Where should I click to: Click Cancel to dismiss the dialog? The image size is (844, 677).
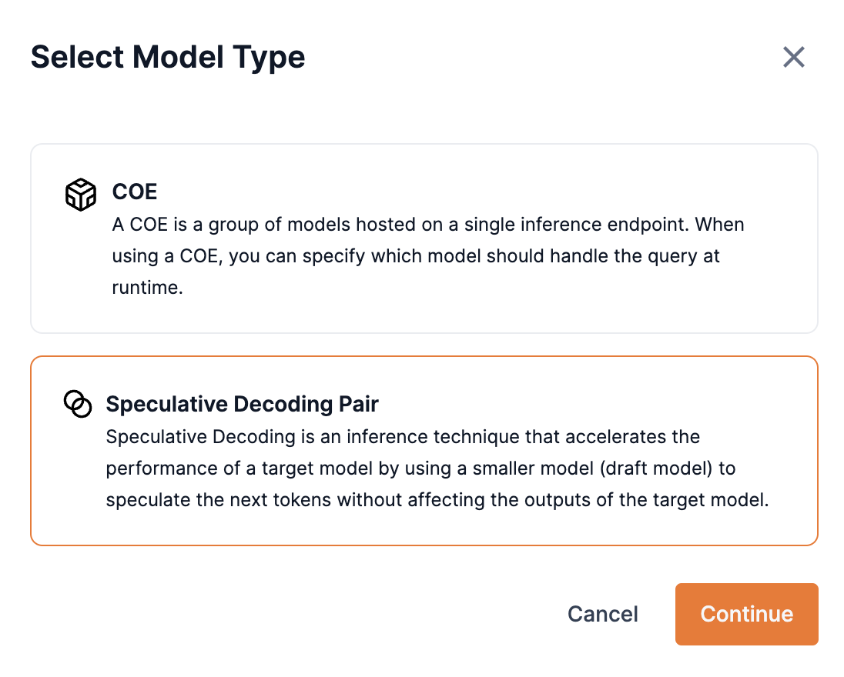click(x=602, y=614)
